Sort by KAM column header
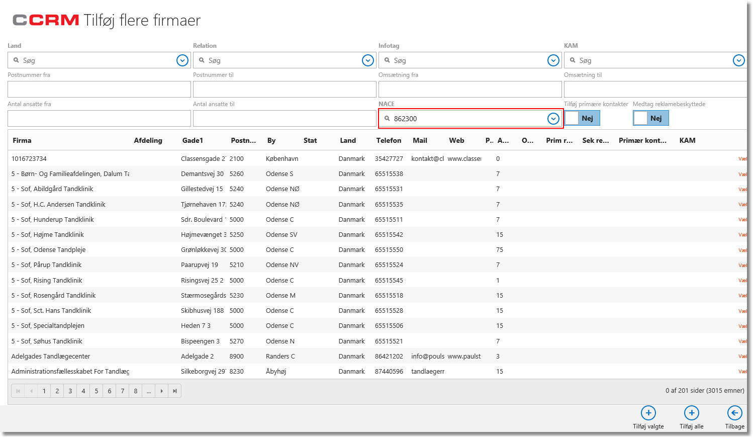 (687, 140)
